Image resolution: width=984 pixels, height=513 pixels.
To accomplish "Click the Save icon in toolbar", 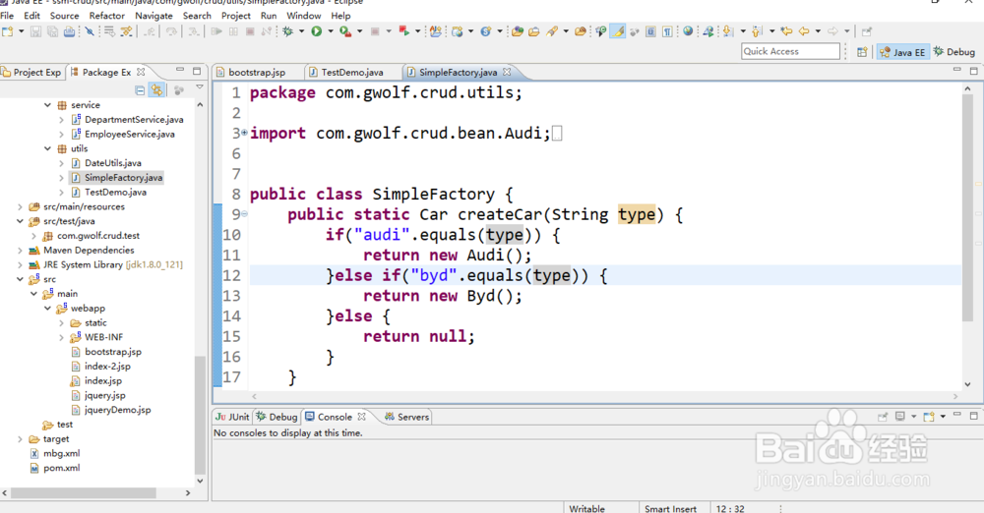I will (x=35, y=31).
